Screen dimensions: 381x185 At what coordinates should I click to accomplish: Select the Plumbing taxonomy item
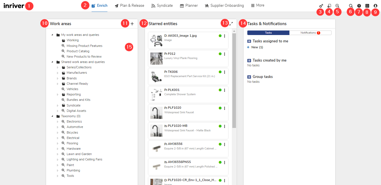coord(73,170)
